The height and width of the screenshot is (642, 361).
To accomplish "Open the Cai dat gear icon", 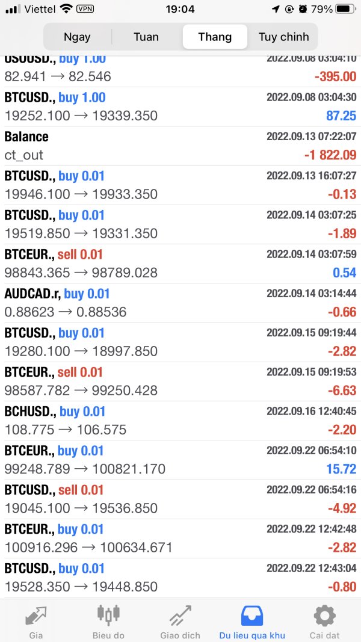I will pos(324,616).
